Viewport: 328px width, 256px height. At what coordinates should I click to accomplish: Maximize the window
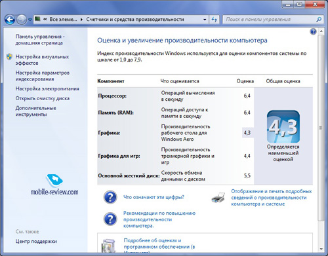(x=300, y=5)
